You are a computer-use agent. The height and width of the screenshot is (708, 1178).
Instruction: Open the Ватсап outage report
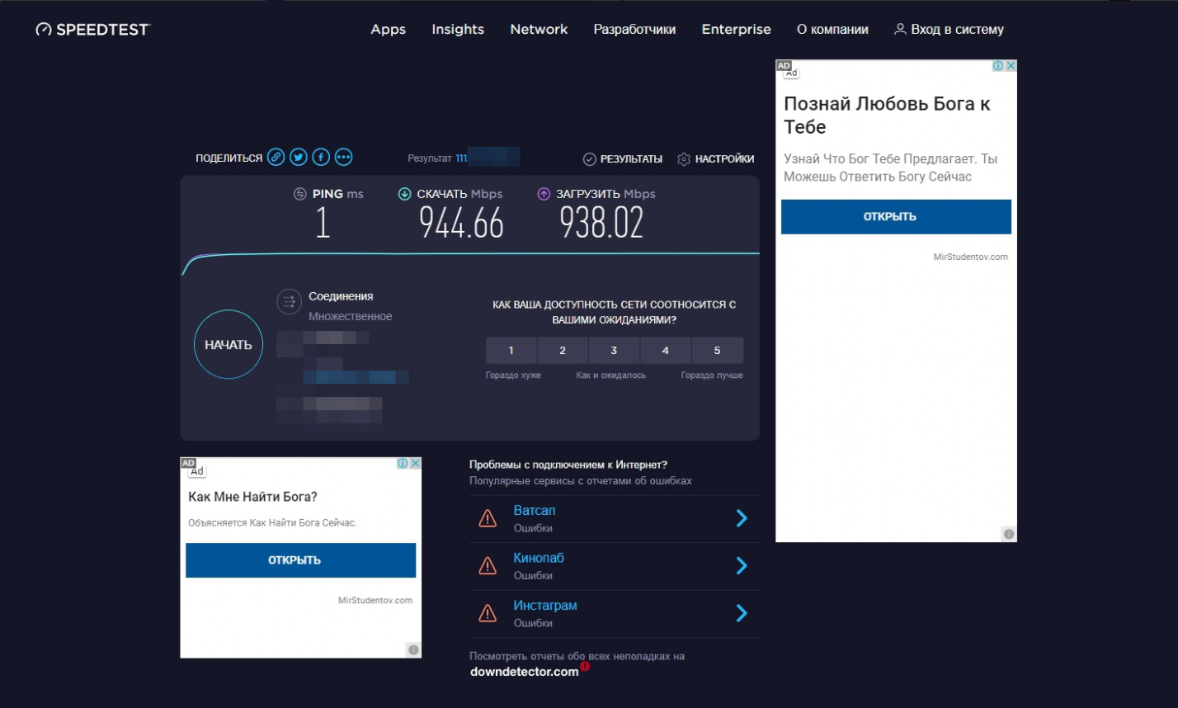[534, 511]
